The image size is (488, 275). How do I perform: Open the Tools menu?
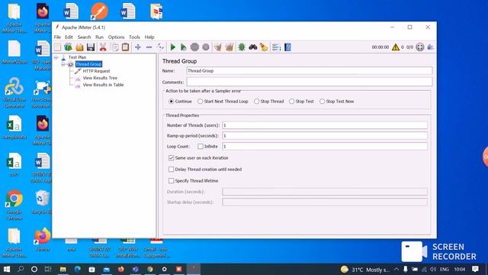click(134, 37)
